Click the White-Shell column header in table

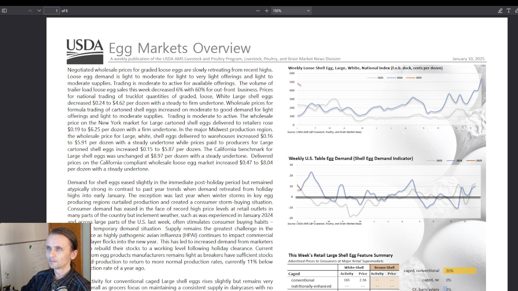354,268
